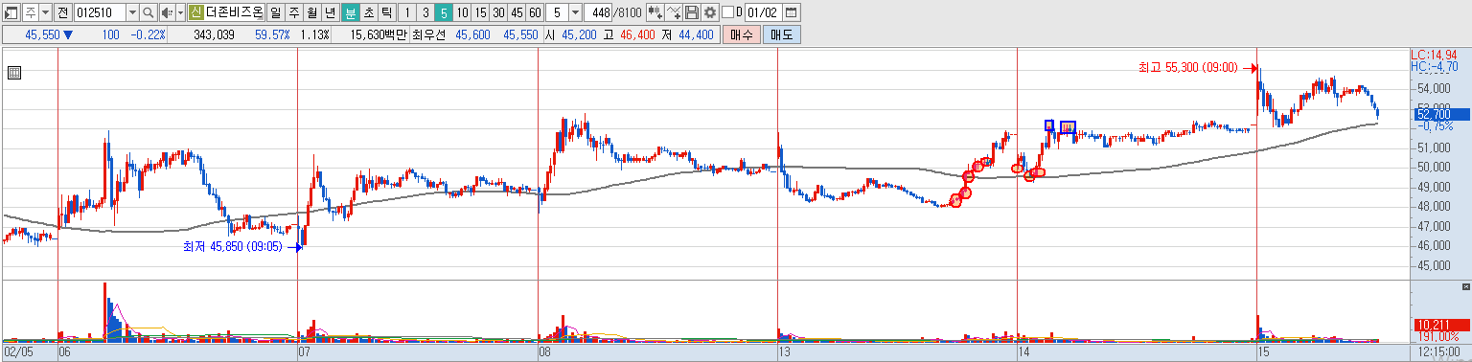Click the volume value 343,039
The width and height of the screenshot is (1472, 362).
(x=214, y=34)
